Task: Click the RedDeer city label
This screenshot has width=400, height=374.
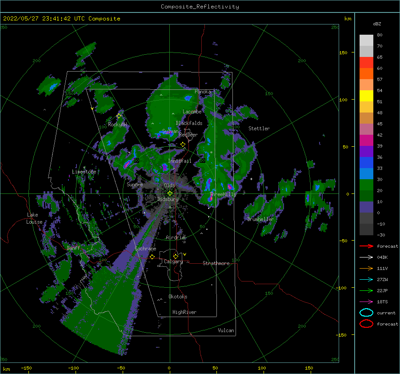Action: (188, 135)
